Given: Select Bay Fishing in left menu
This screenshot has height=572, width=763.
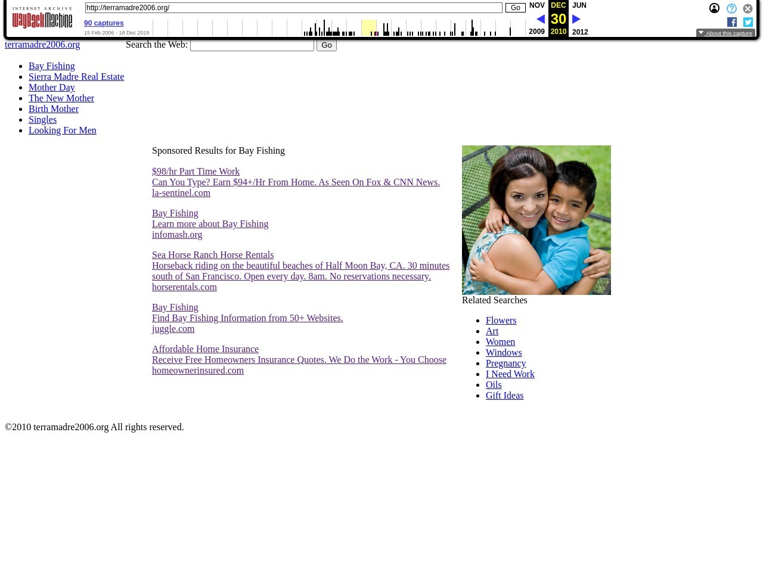Looking at the screenshot, I should (x=51, y=66).
